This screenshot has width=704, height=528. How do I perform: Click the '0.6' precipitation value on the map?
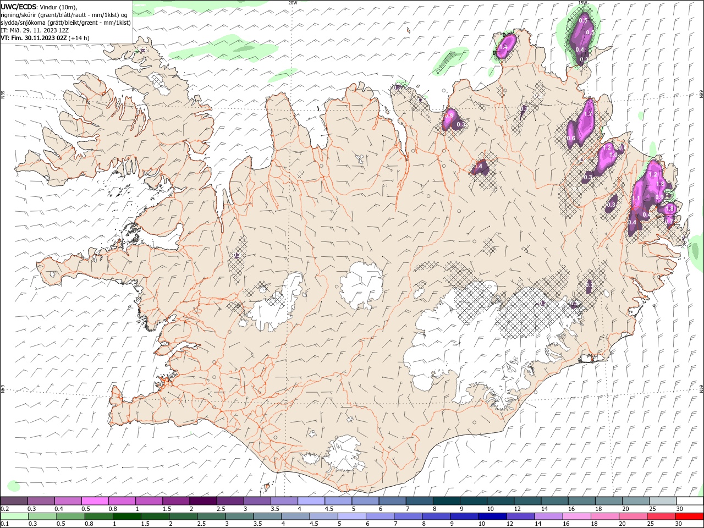(571, 139)
